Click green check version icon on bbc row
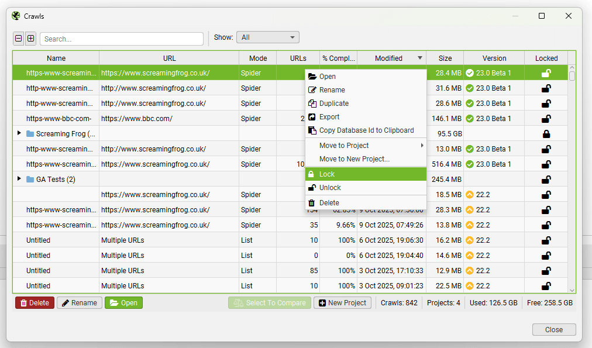The height and width of the screenshot is (348, 592). 469,119
